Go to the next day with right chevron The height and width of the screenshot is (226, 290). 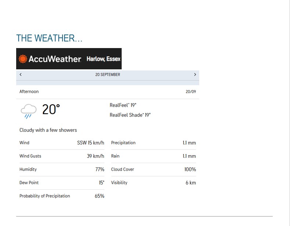coord(195,74)
